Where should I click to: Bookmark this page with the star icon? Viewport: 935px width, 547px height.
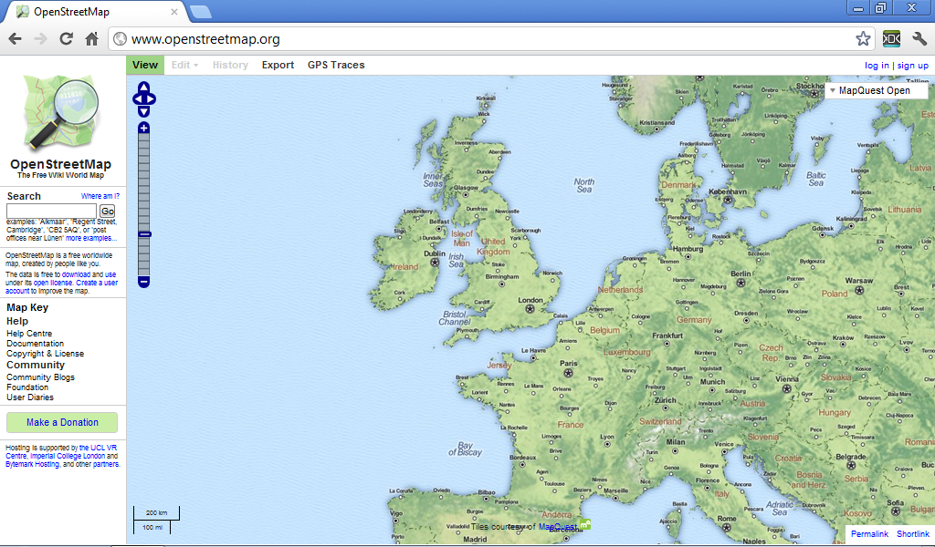tap(863, 39)
